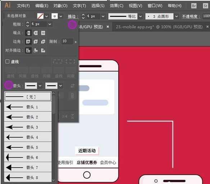This screenshot has width=210, height=184.
Task: Open the 描边 stroke panel link
Action: pyautogui.click(x=73, y=16)
